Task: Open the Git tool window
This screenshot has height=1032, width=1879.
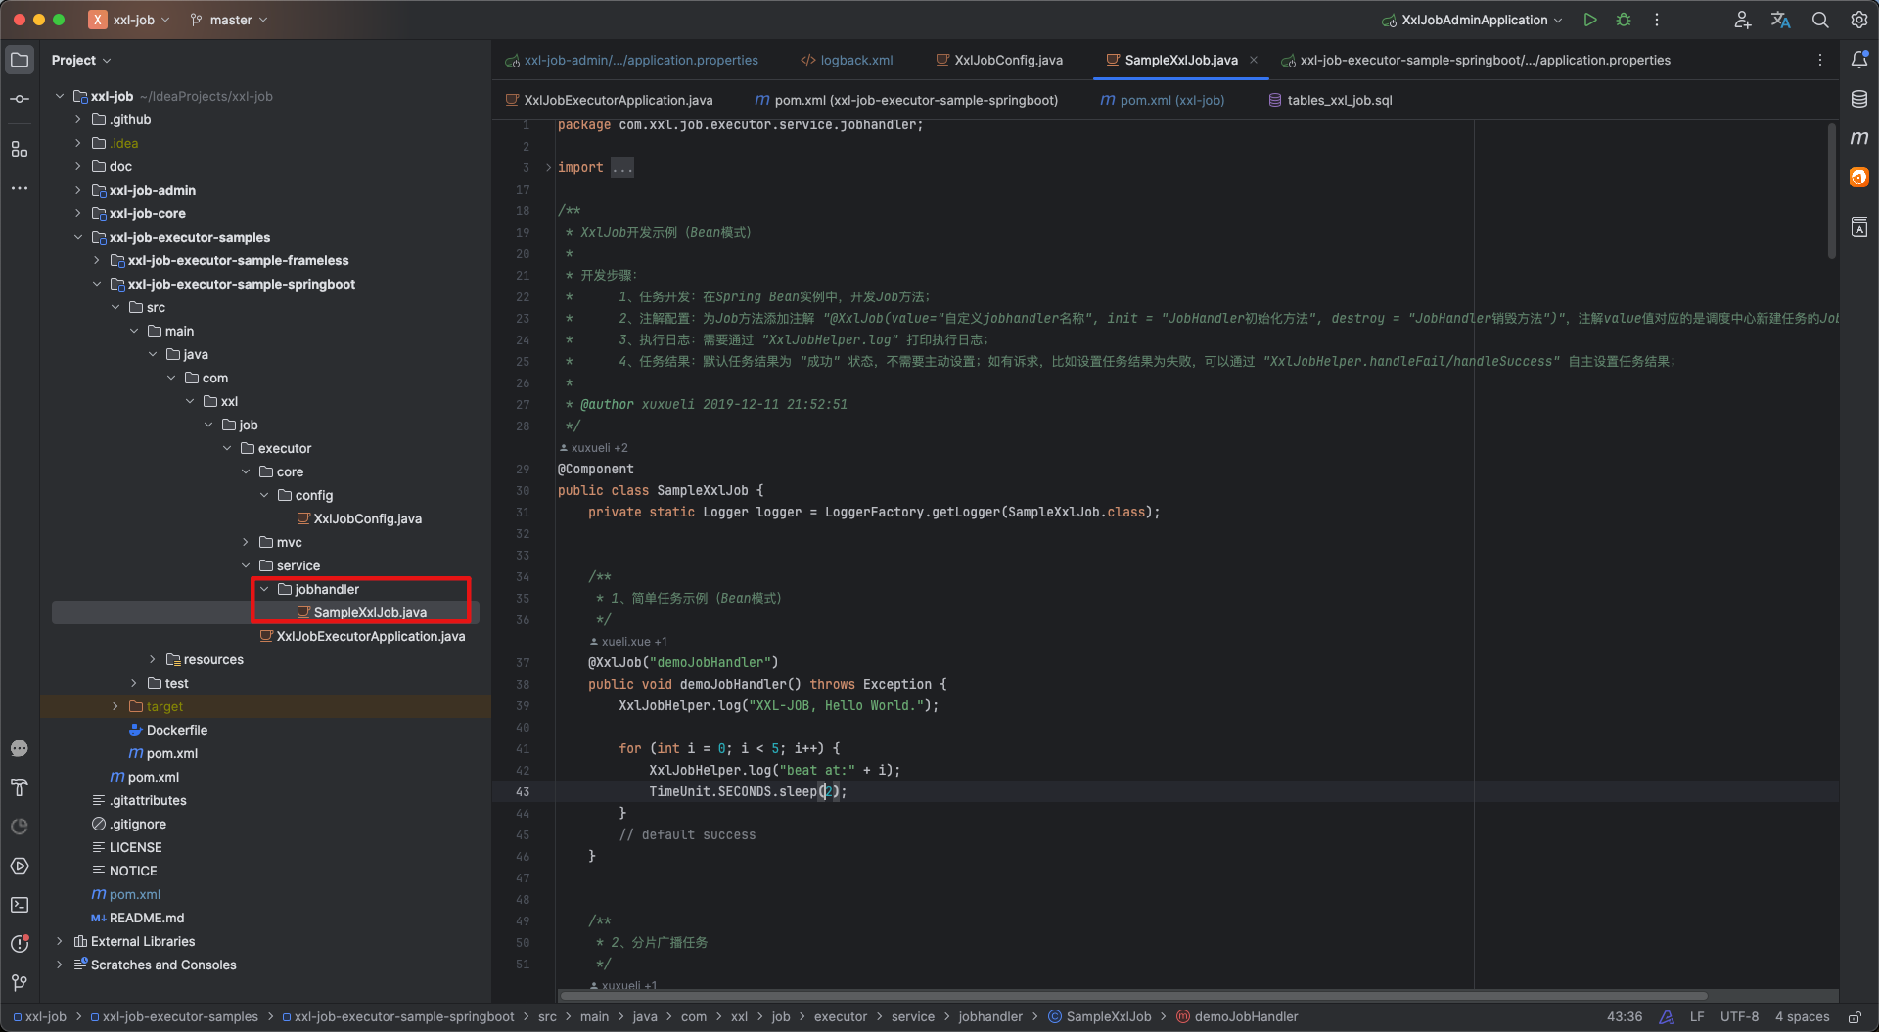Action: pyautogui.click(x=20, y=982)
